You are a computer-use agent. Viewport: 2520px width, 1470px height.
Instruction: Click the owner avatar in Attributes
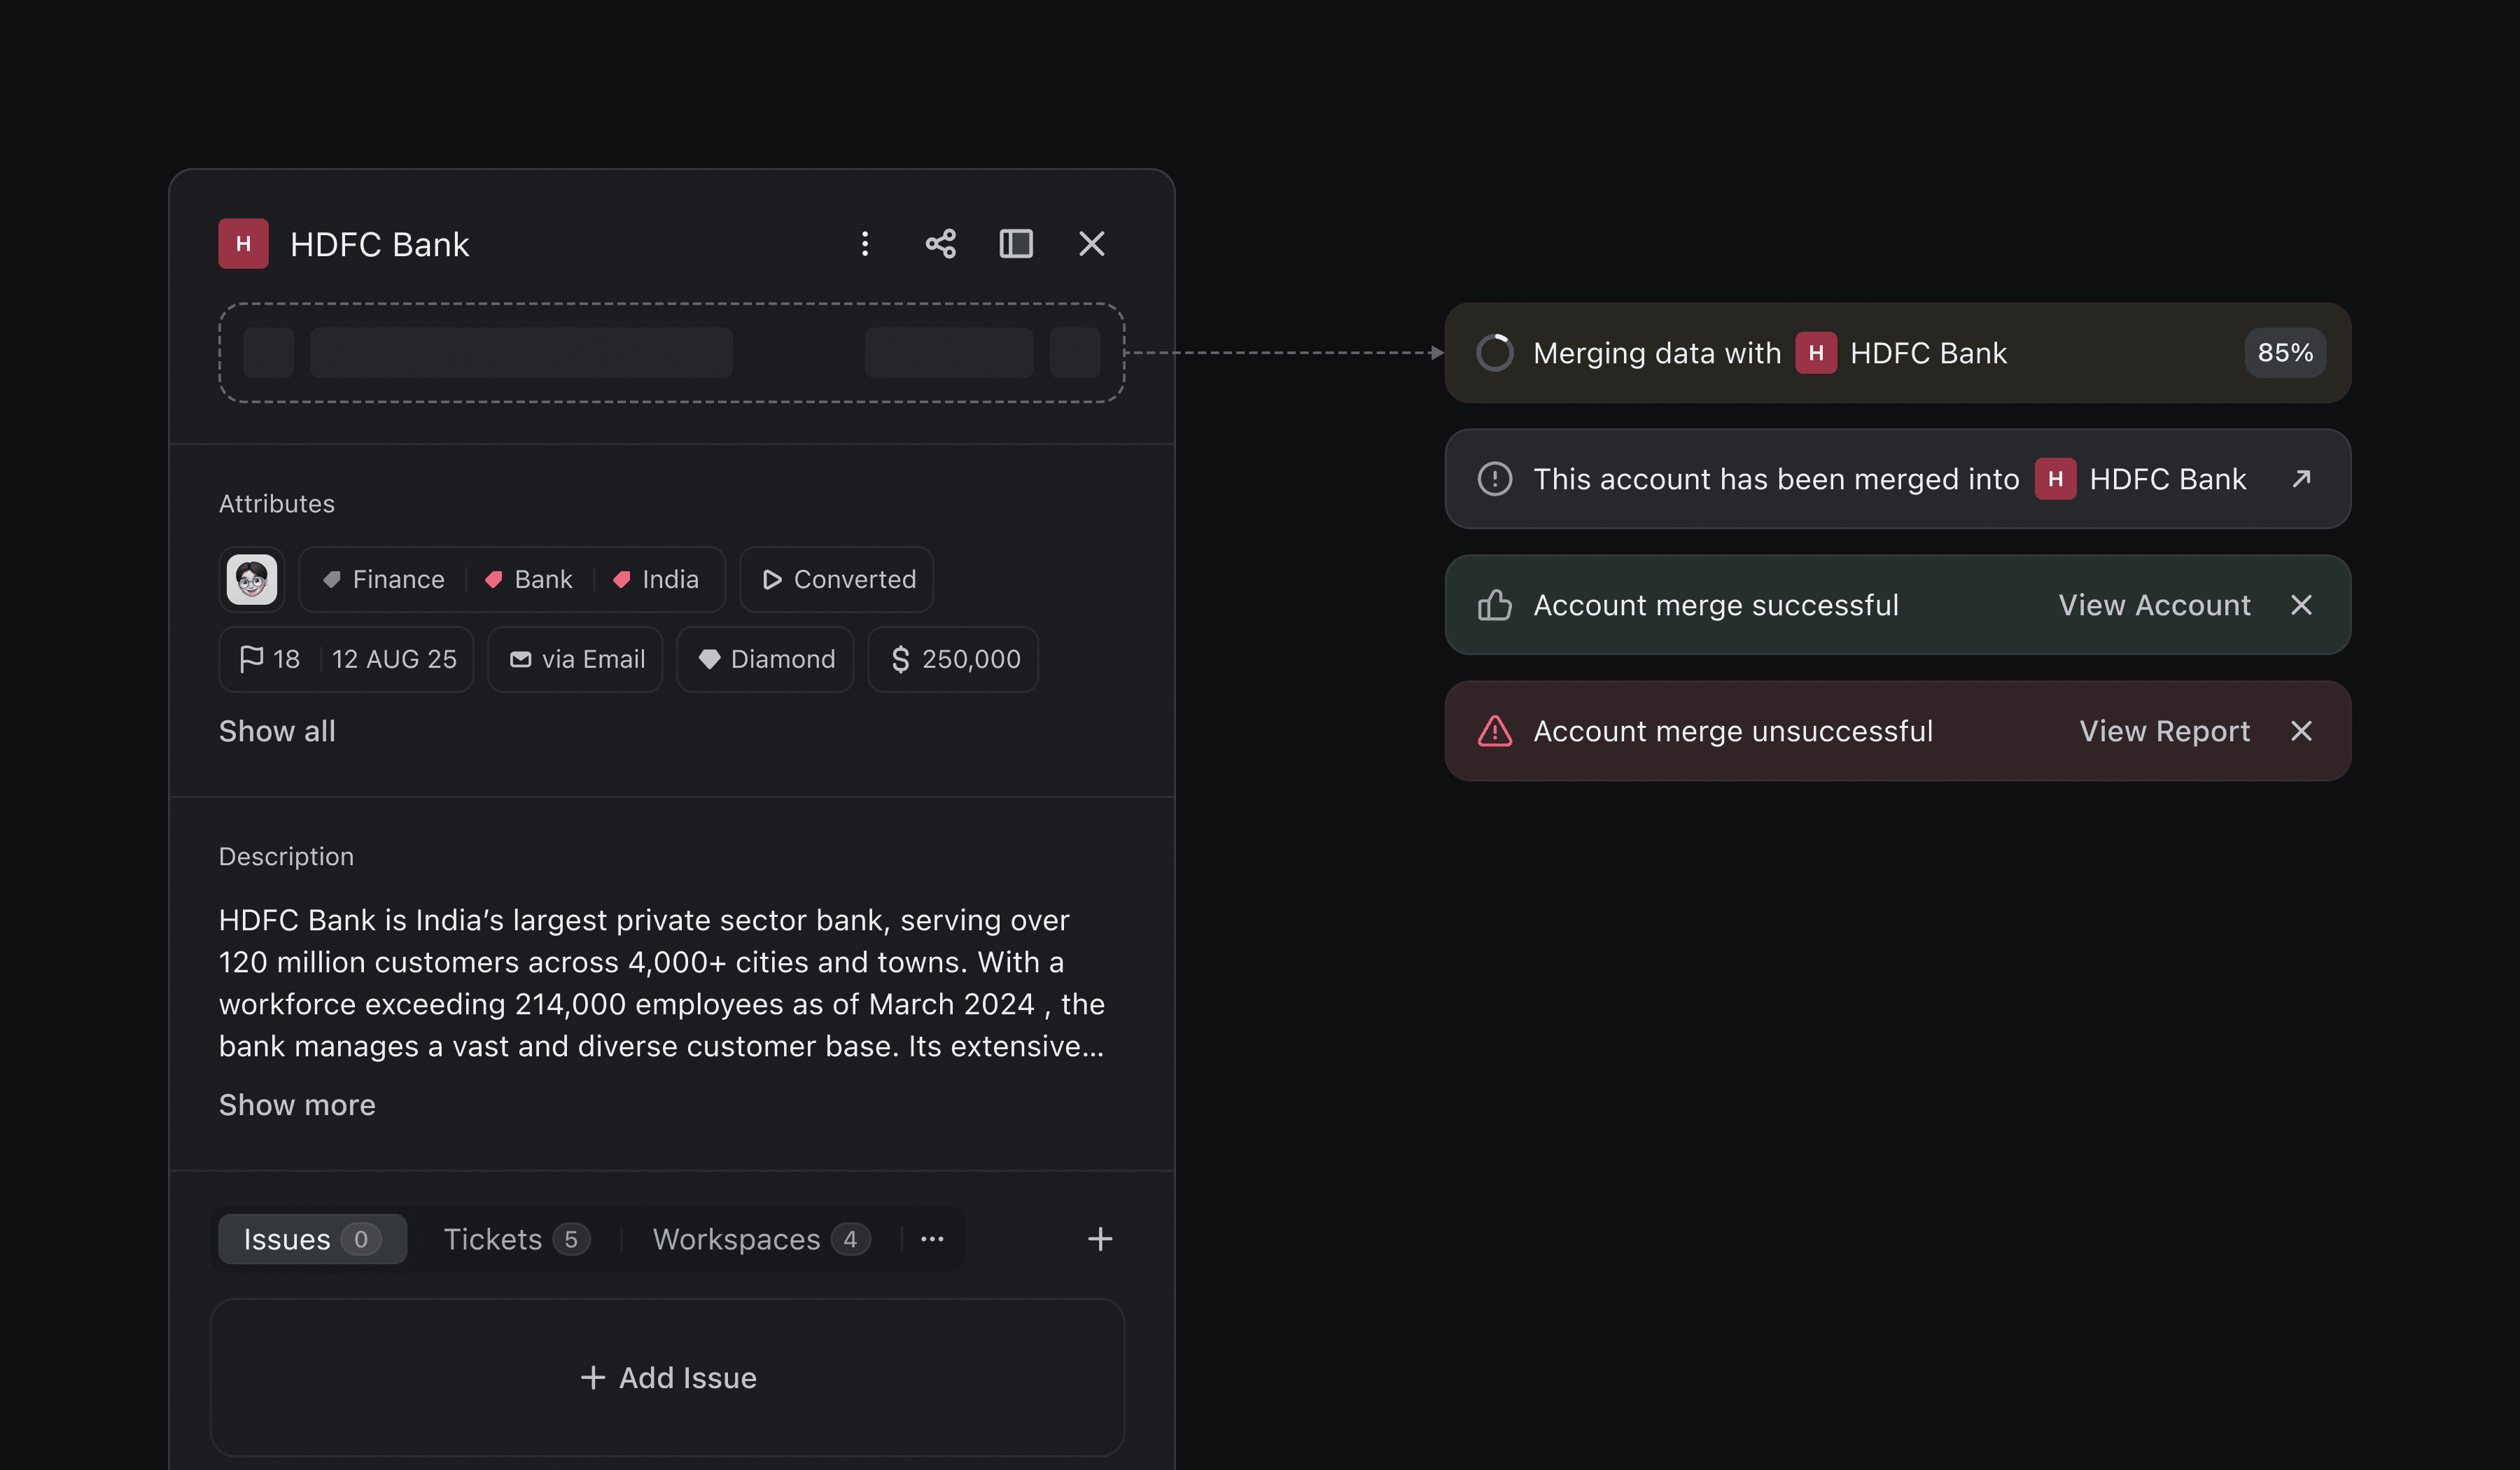(x=251, y=579)
